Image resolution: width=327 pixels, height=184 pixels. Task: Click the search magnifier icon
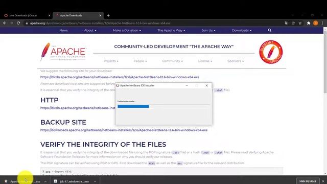pos(270,30)
